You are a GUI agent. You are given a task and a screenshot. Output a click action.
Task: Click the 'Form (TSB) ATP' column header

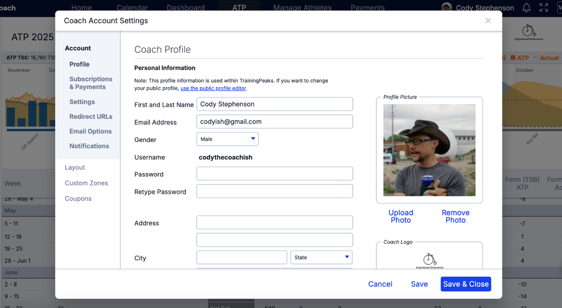522,183
